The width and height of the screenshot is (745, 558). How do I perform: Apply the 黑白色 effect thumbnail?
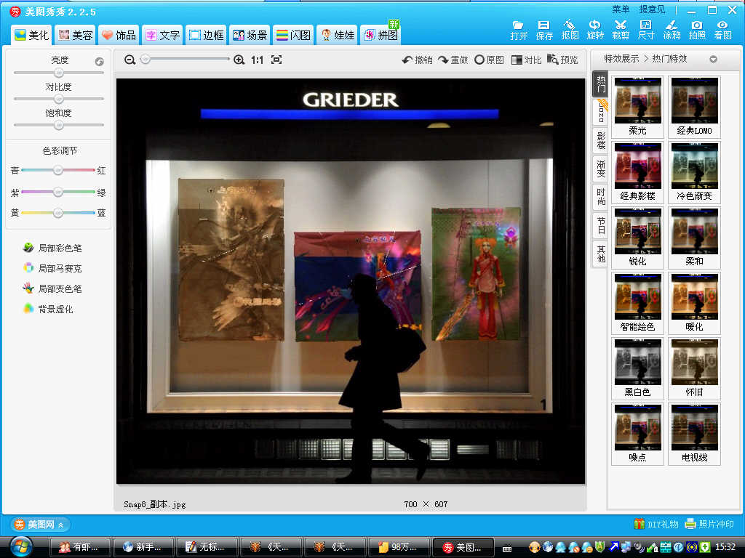pyautogui.click(x=637, y=368)
